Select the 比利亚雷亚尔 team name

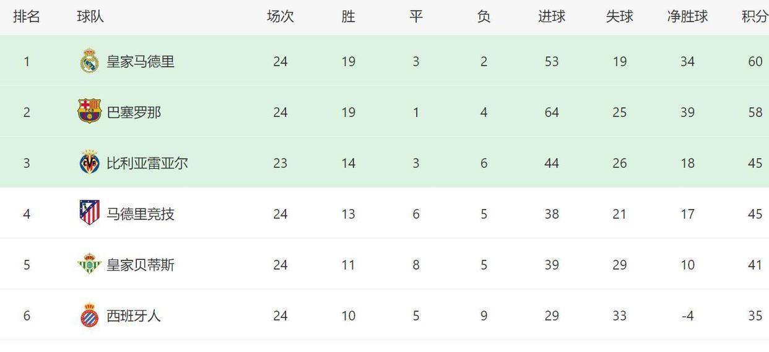click(147, 163)
